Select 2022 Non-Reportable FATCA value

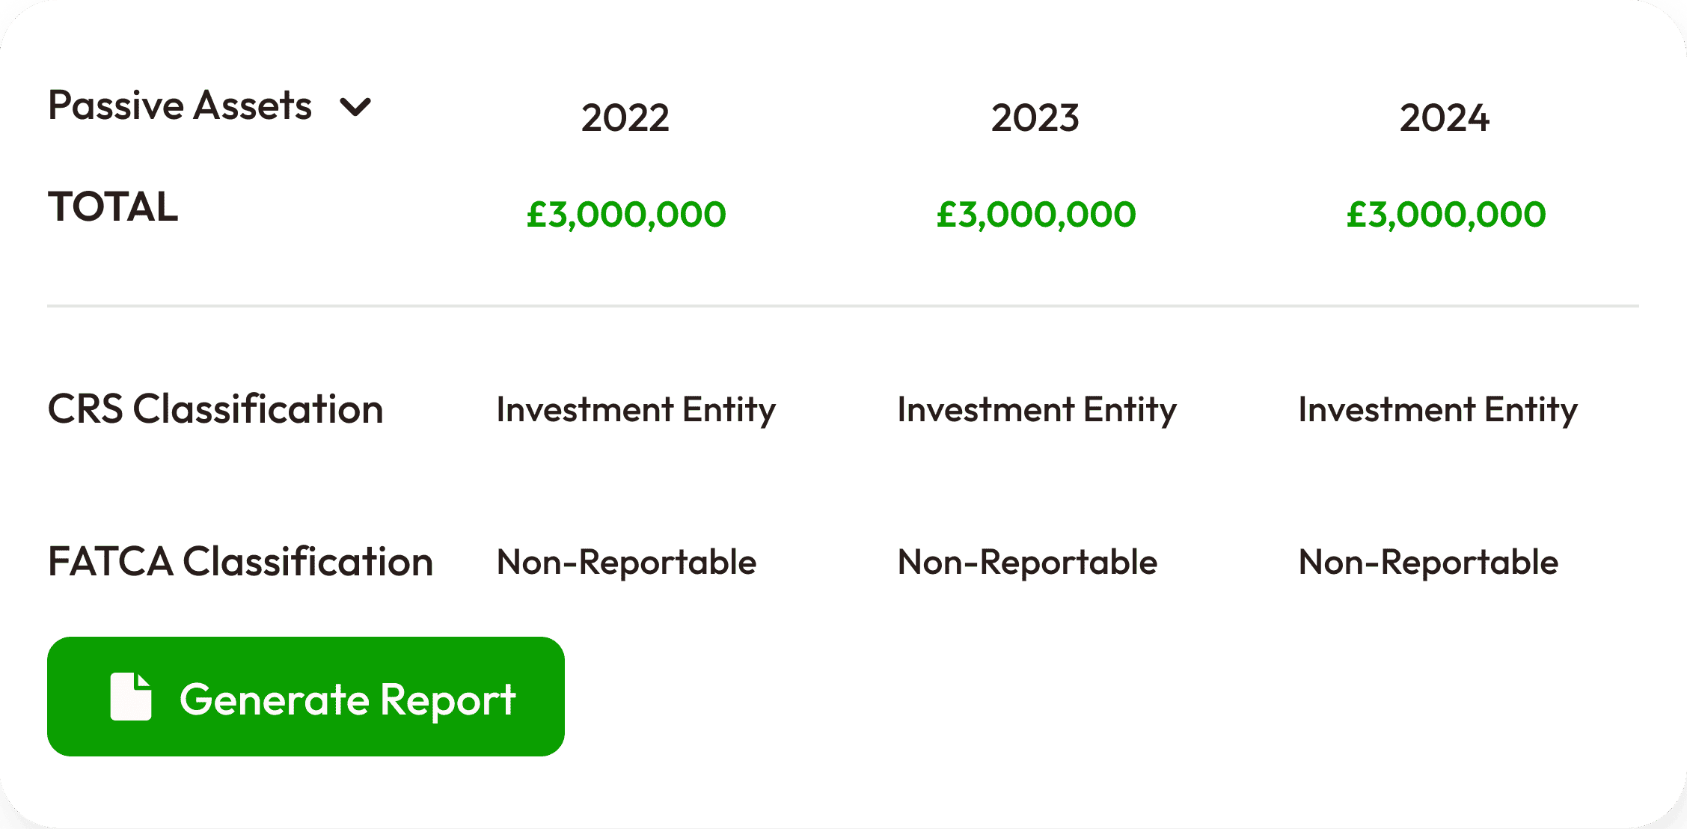point(626,563)
